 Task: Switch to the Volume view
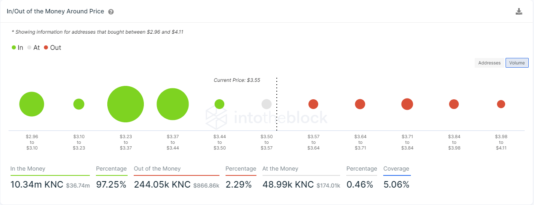pyautogui.click(x=517, y=63)
